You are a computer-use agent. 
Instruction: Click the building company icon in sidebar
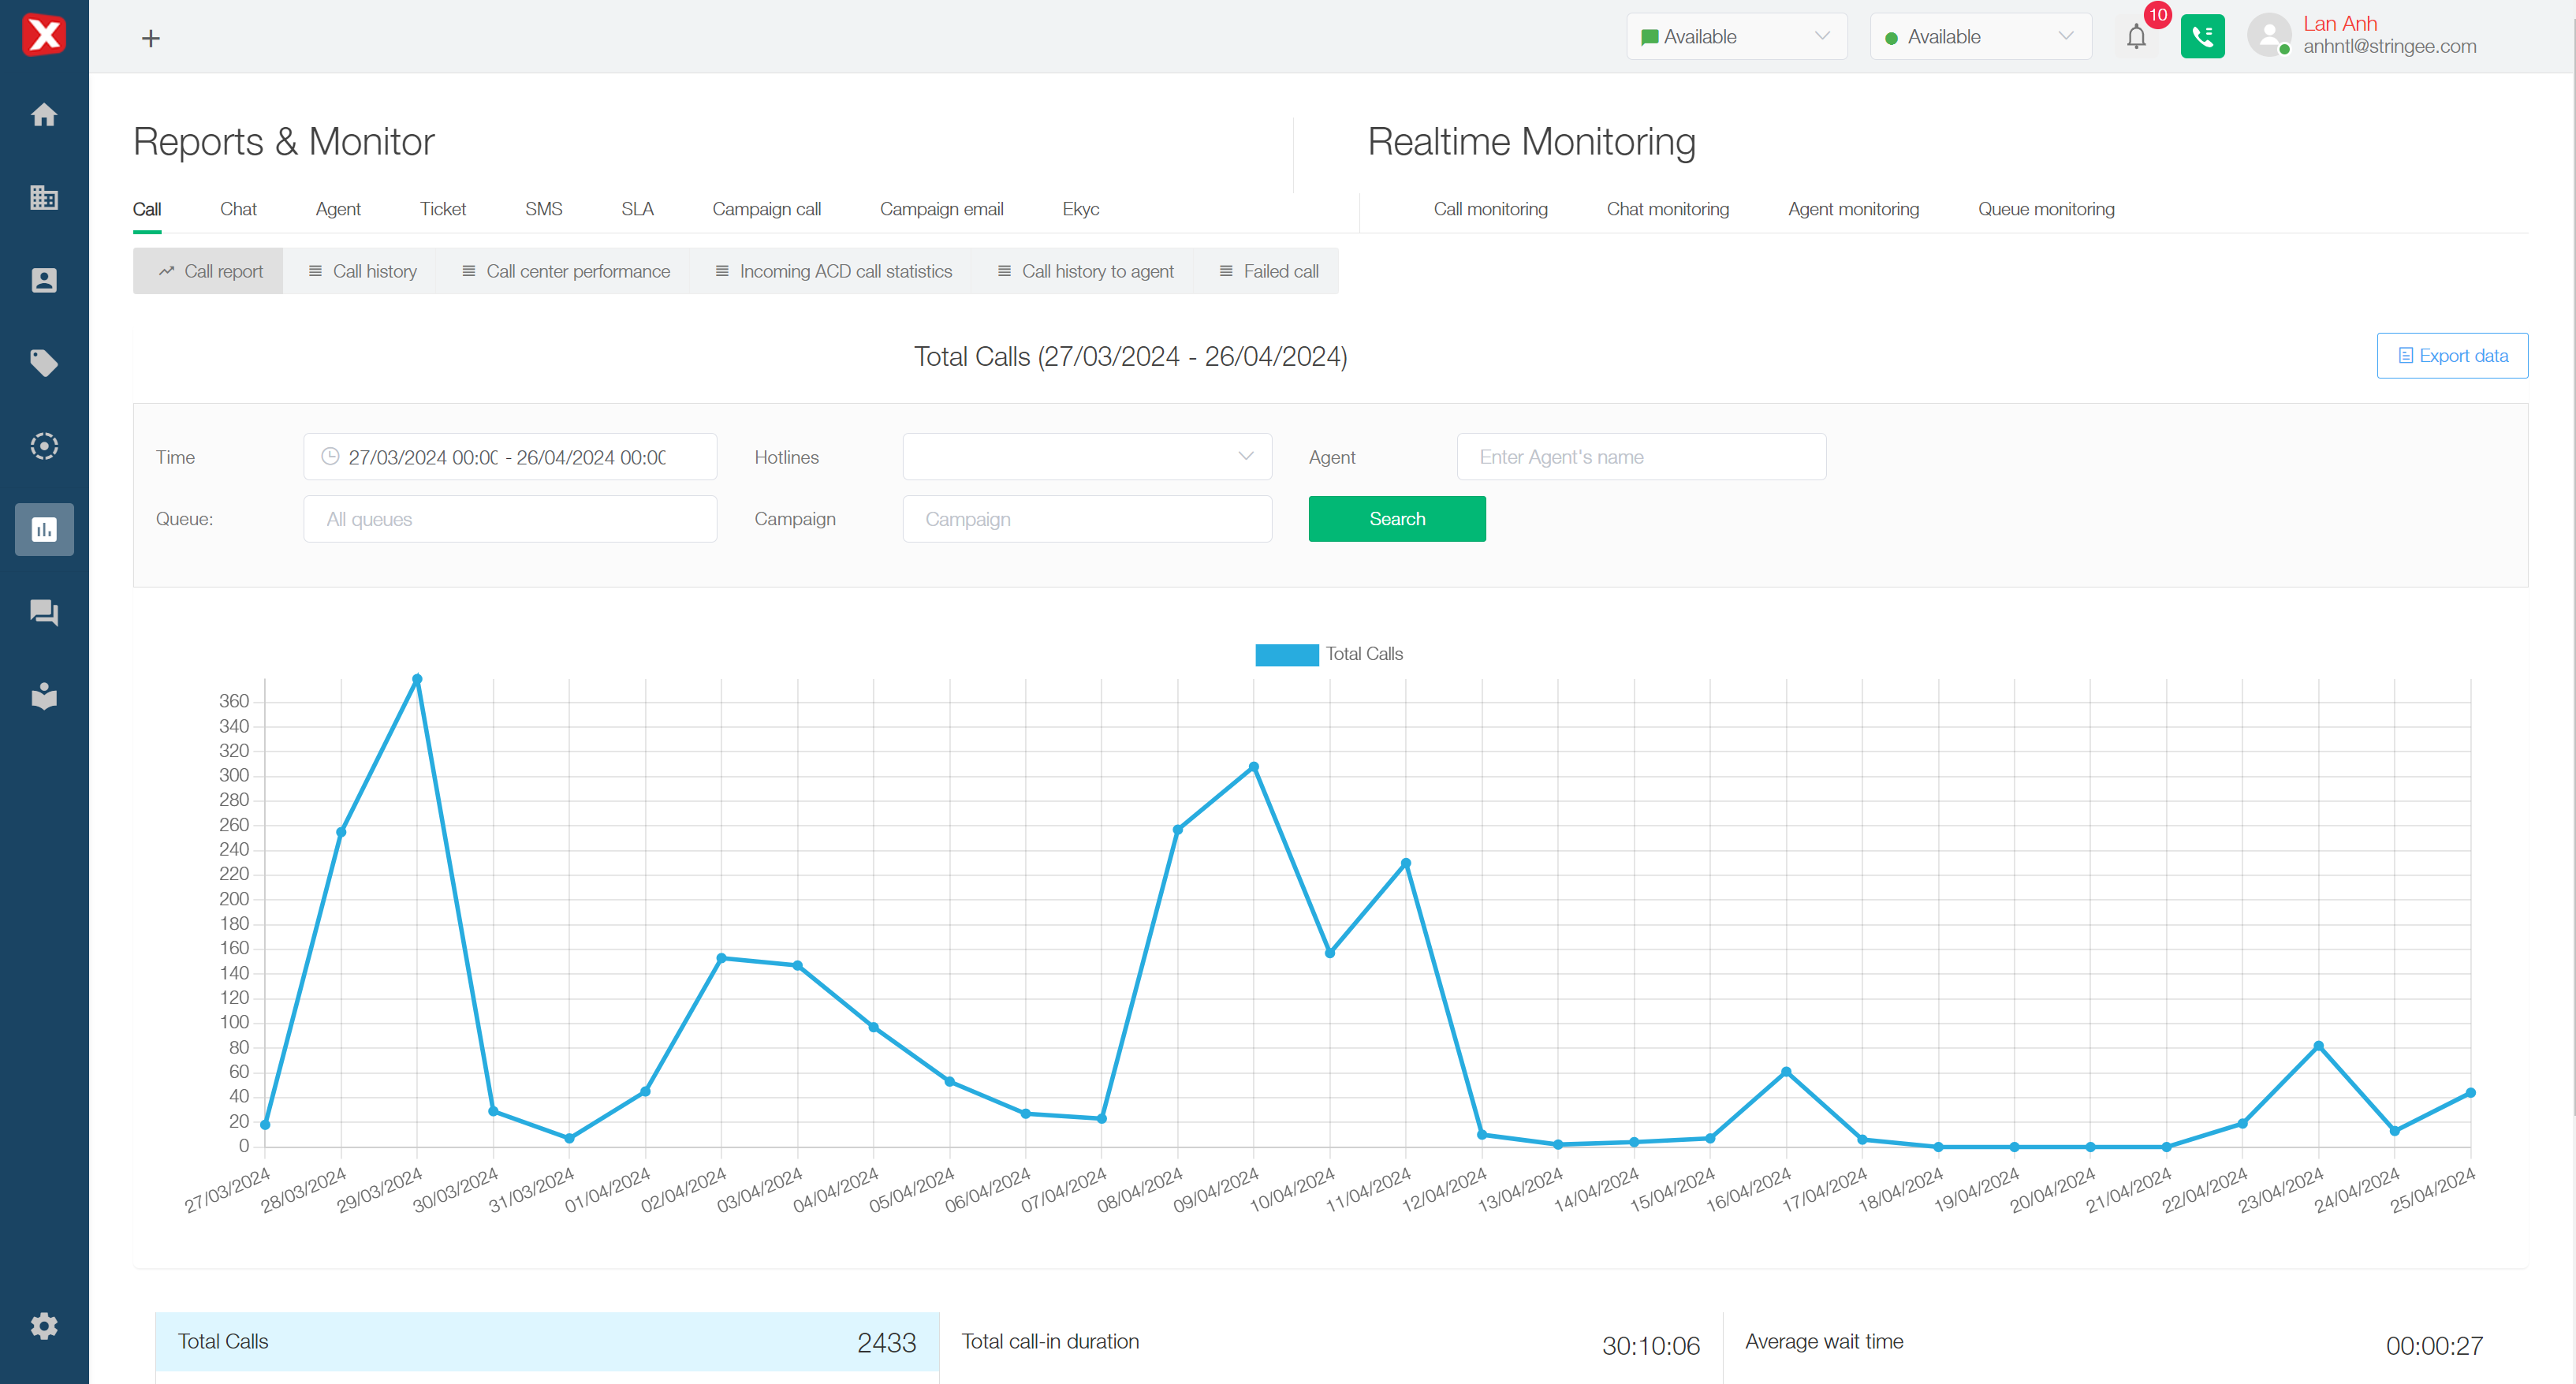pyautogui.click(x=44, y=198)
